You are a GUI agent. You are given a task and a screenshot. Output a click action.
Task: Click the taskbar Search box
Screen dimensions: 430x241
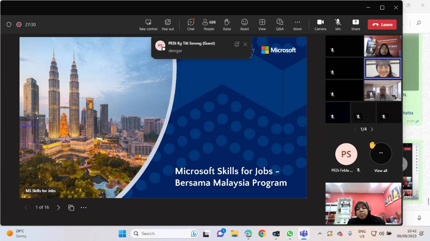pos(164,233)
